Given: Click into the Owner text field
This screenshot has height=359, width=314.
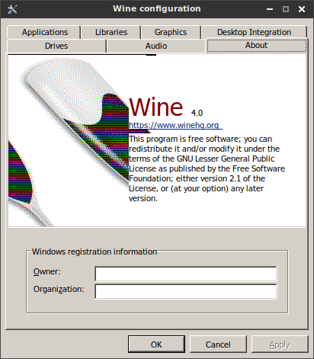Looking at the screenshot, I should click(186, 274).
